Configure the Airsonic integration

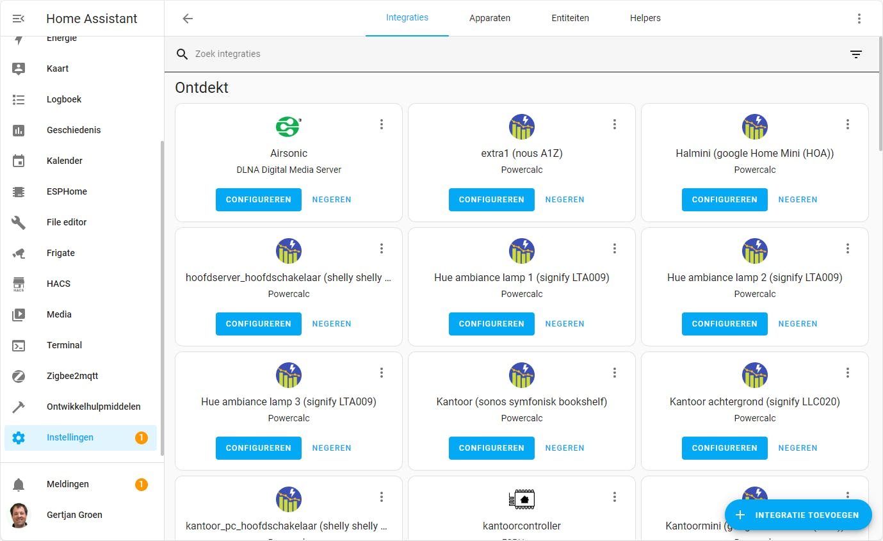(x=259, y=200)
